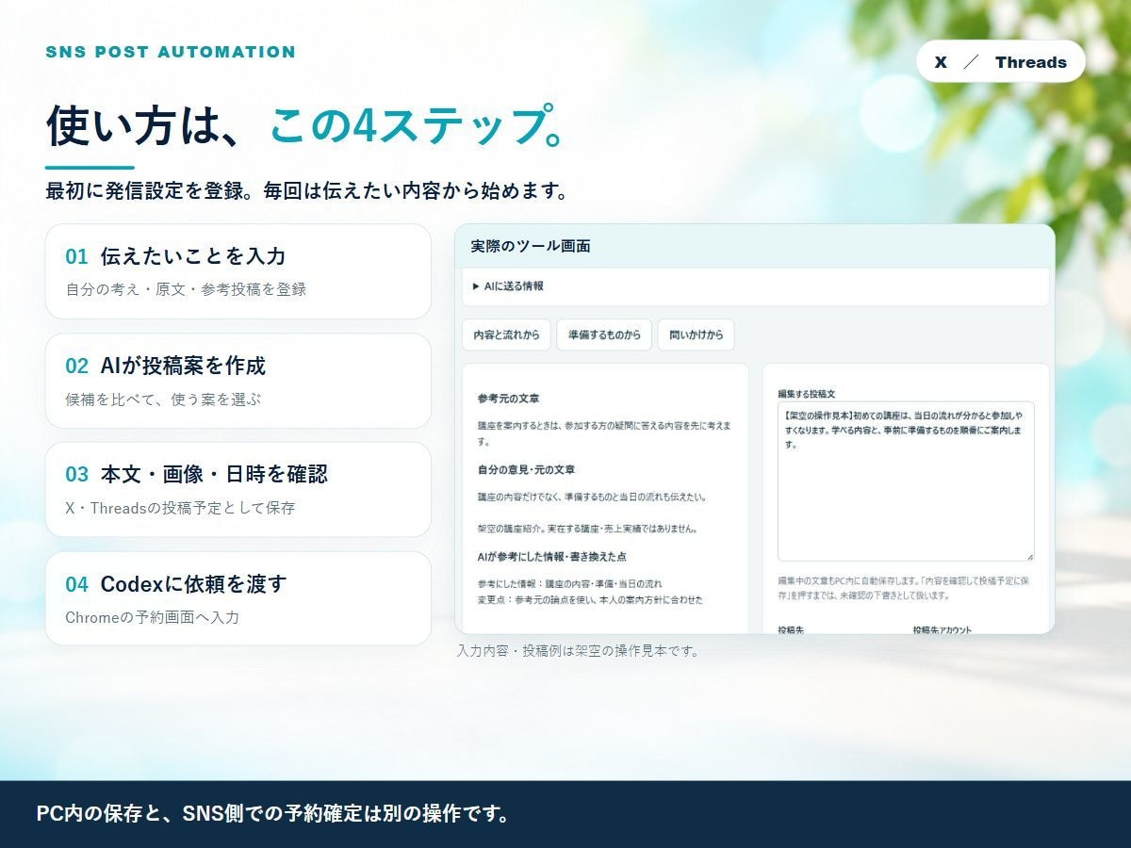Click the AIが参考にした情報・書き換えた点 heading
1131x848 pixels.
552,557
